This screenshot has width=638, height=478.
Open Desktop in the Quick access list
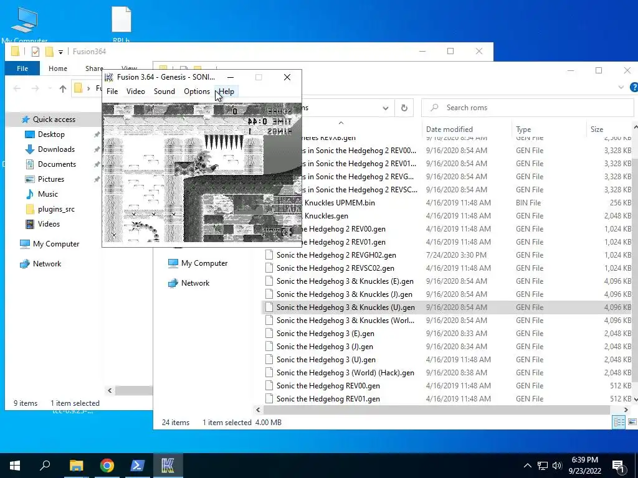(x=51, y=134)
